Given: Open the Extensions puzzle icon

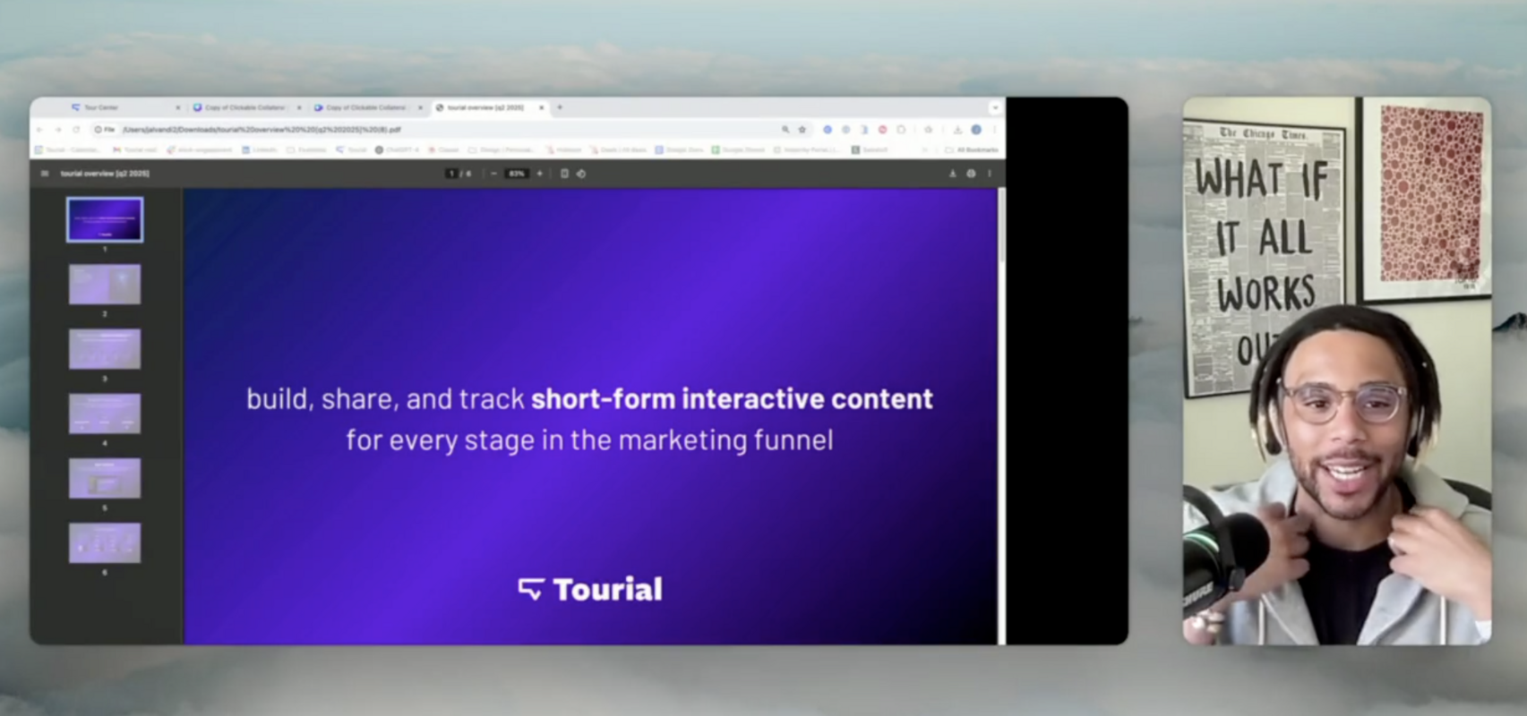Looking at the screenshot, I should point(901,130).
